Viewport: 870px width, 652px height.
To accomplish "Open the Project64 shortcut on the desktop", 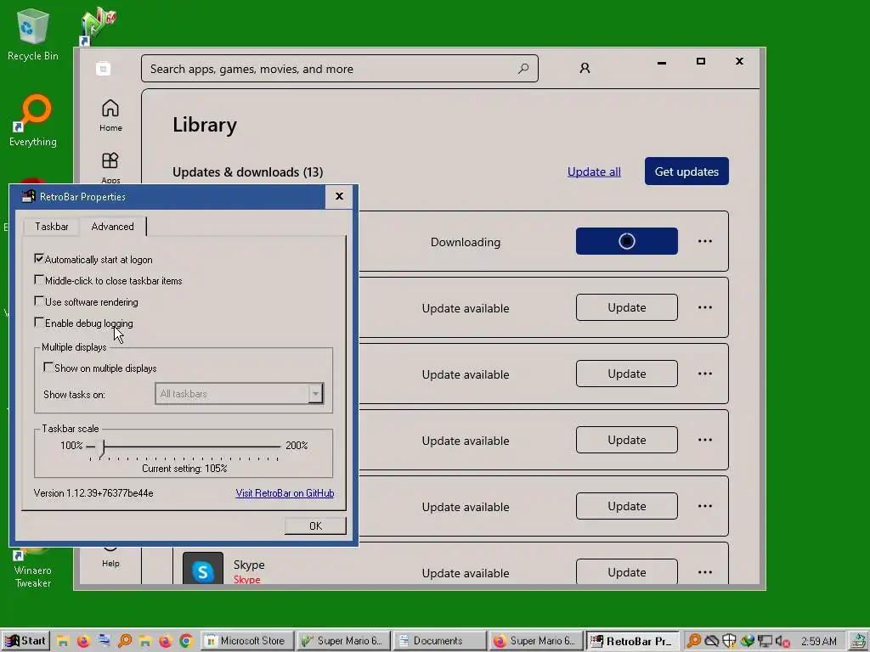I will tap(99, 25).
